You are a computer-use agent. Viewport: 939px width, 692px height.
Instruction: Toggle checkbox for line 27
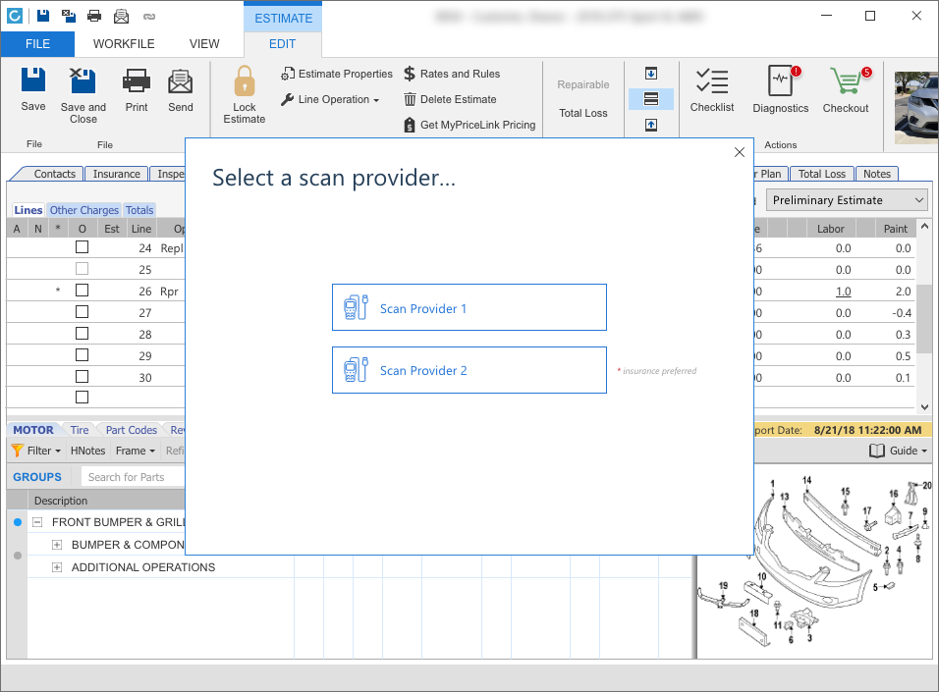tap(83, 312)
